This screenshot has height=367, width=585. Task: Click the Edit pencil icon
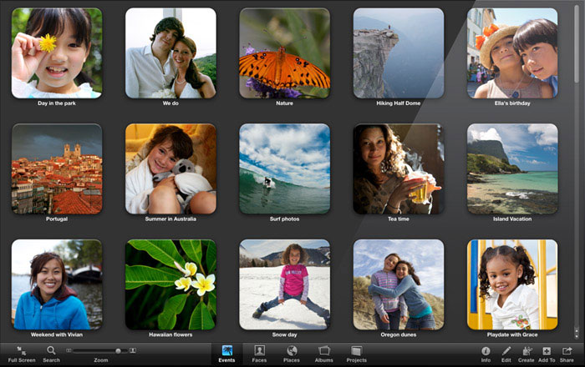click(x=506, y=351)
